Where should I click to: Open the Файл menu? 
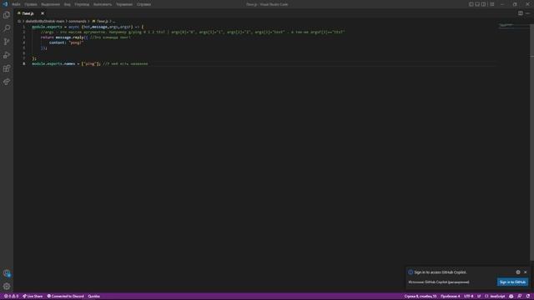click(16, 4)
